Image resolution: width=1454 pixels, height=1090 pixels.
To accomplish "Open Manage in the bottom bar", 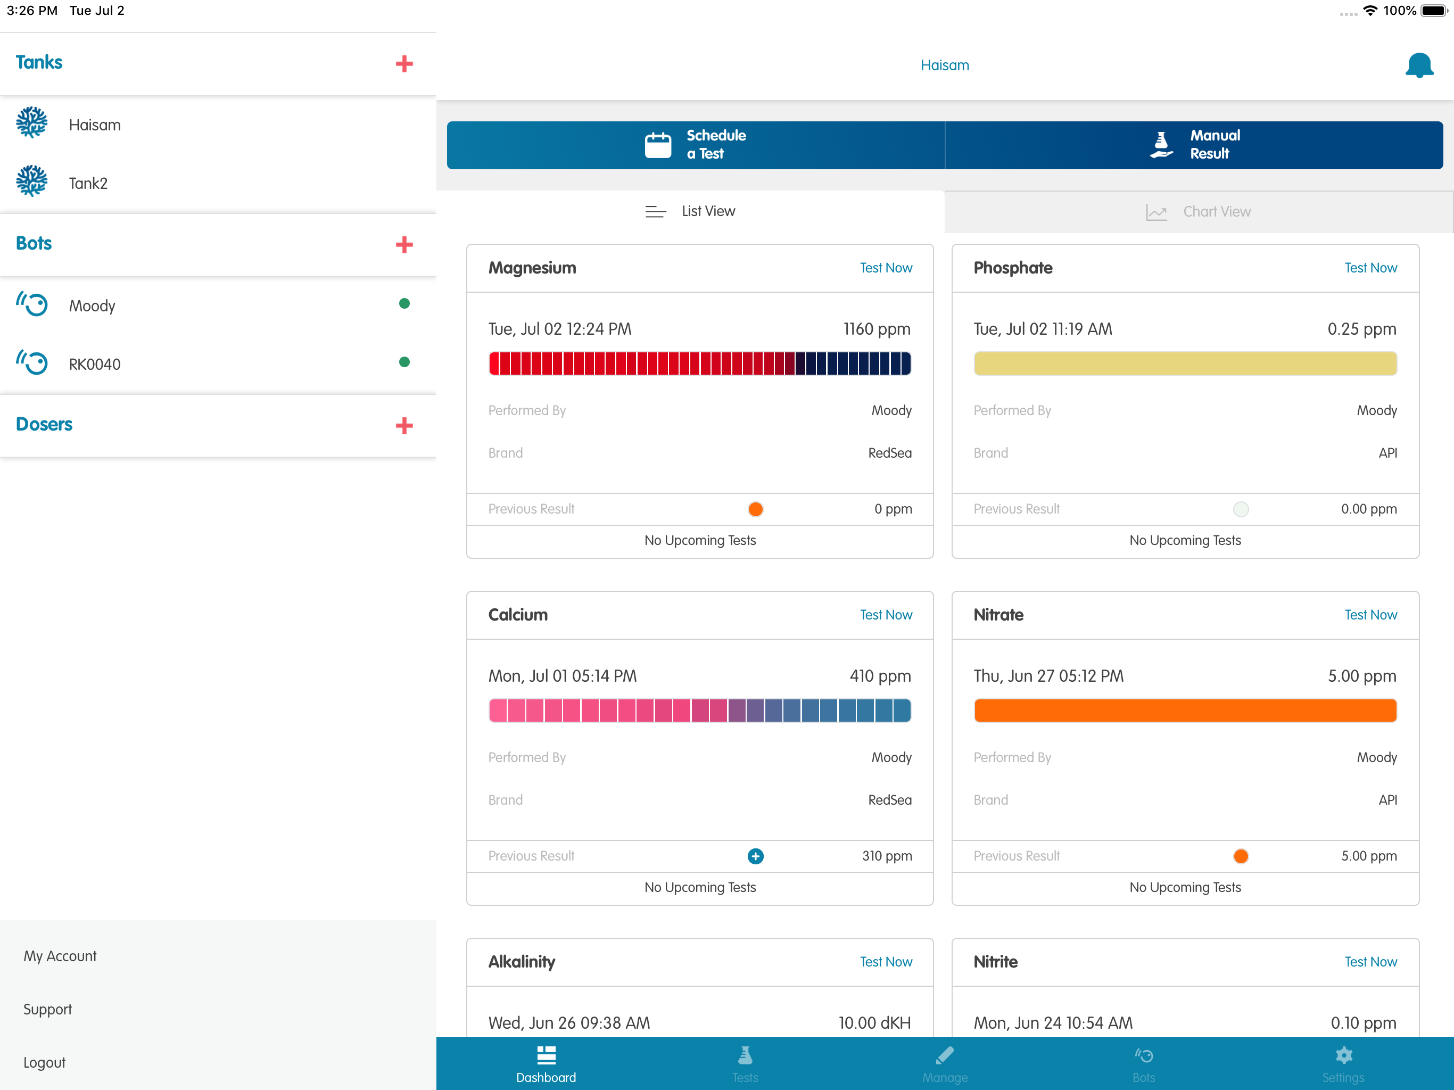I will (945, 1064).
